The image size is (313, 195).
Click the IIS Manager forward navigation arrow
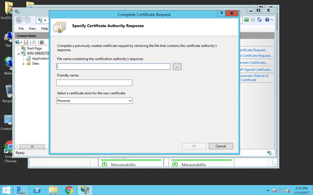(28, 20)
